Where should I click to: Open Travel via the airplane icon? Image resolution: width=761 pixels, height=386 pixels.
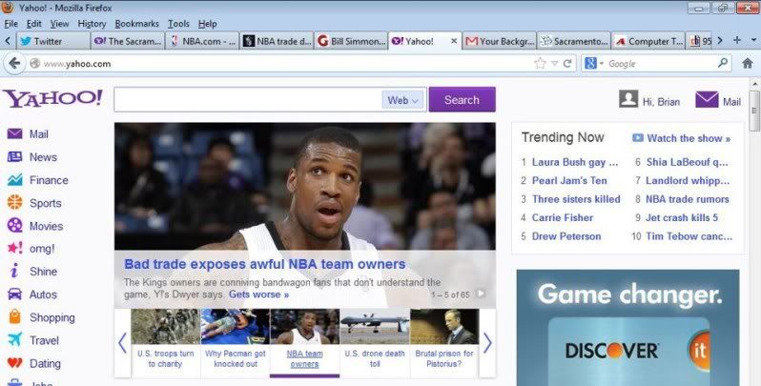[15, 340]
